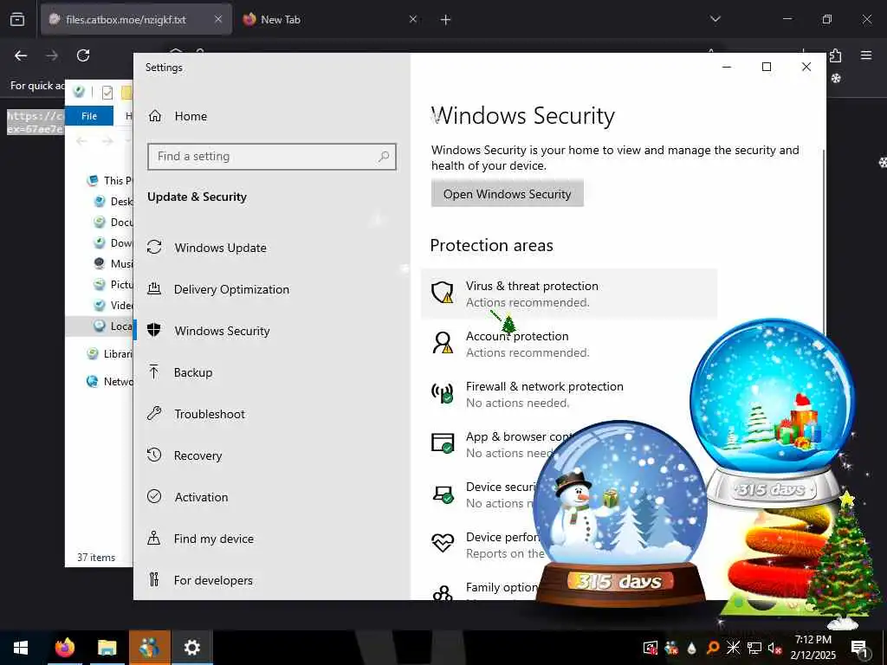Click the Activation checkmark circle icon

(x=154, y=496)
